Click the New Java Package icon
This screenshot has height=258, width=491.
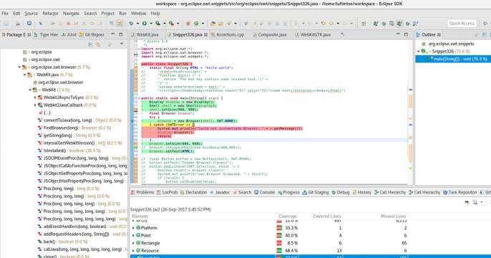[x=188, y=24]
